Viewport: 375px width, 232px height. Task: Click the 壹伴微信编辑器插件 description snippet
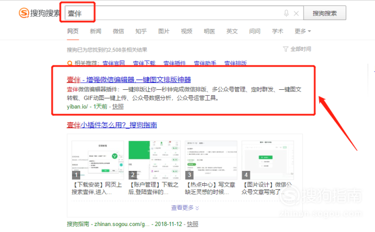click(x=184, y=94)
